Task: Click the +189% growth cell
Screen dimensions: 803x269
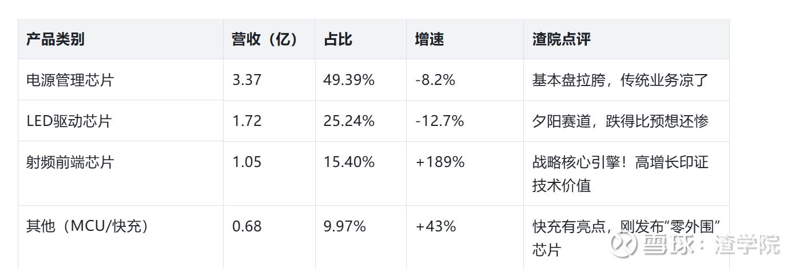Action: [440, 162]
